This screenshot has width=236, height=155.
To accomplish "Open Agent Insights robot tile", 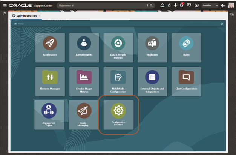I will pyautogui.click(x=84, y=48).
